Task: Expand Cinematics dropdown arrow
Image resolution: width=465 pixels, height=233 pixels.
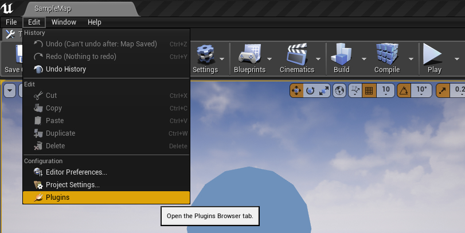Action: click(x=318, y=59)
